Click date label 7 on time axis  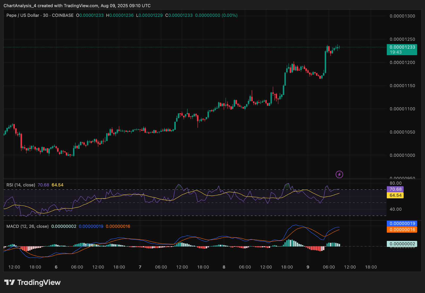pos(140,267)
